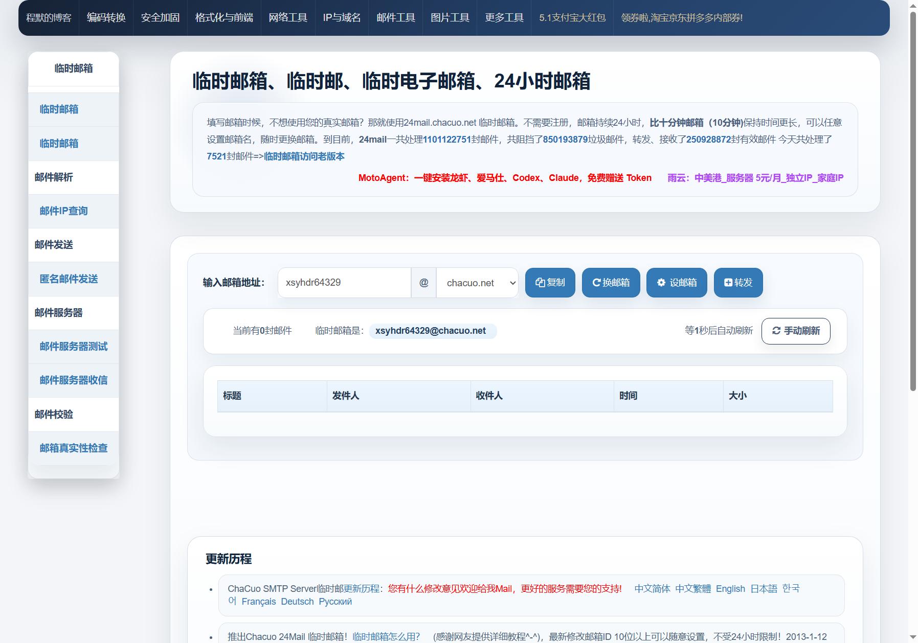Click the 复制 copy button

tap(550, 283)
